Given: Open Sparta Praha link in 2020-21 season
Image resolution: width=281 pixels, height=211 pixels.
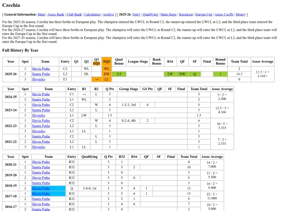Looking at the screenshot, I should click(x=41, y=167).
